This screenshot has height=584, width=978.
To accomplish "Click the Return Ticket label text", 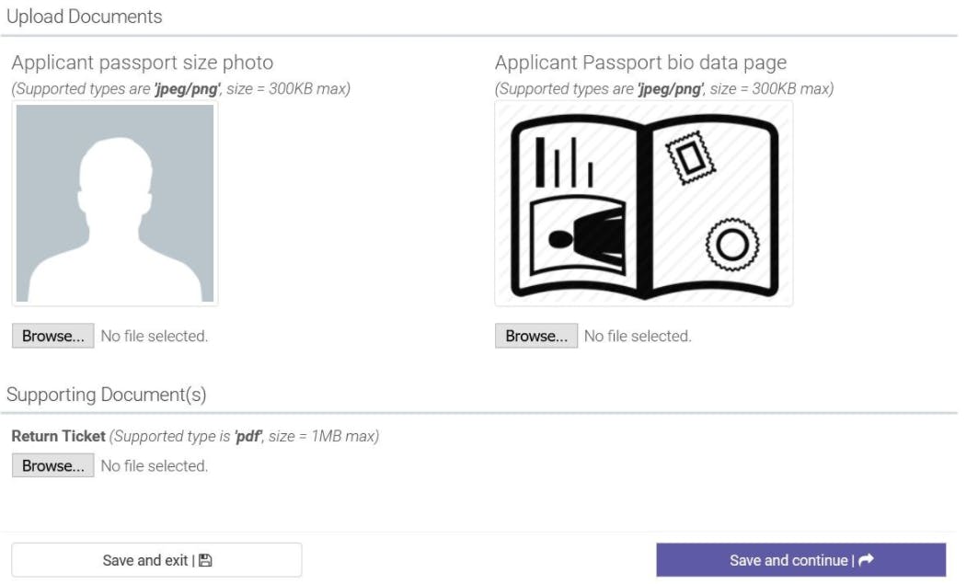I will 58,436.
